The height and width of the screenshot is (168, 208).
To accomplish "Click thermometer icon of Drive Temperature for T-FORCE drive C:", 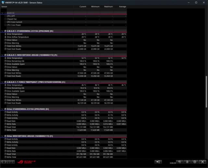I will pos(5,85).
